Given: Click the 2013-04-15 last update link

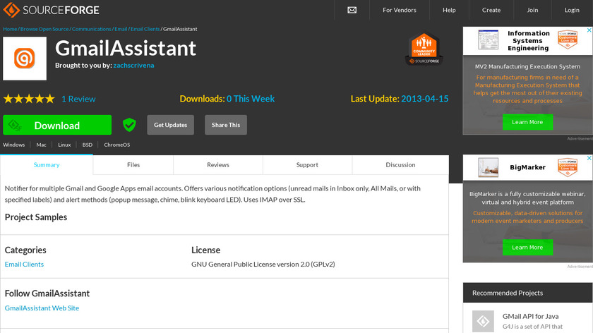Looking at the screenshot, I should 425,99.
